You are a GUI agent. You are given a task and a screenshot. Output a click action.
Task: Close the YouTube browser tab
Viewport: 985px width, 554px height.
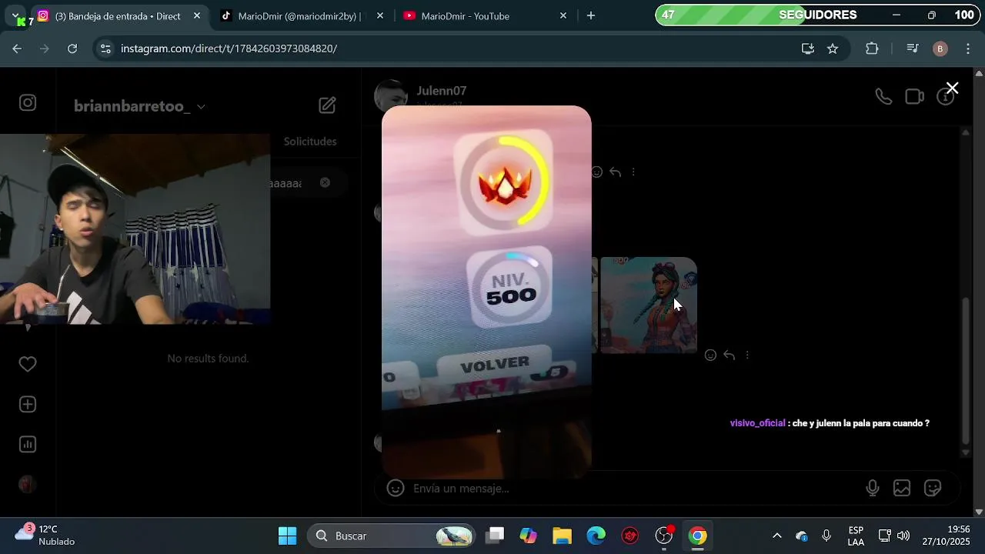click(563, 15)
